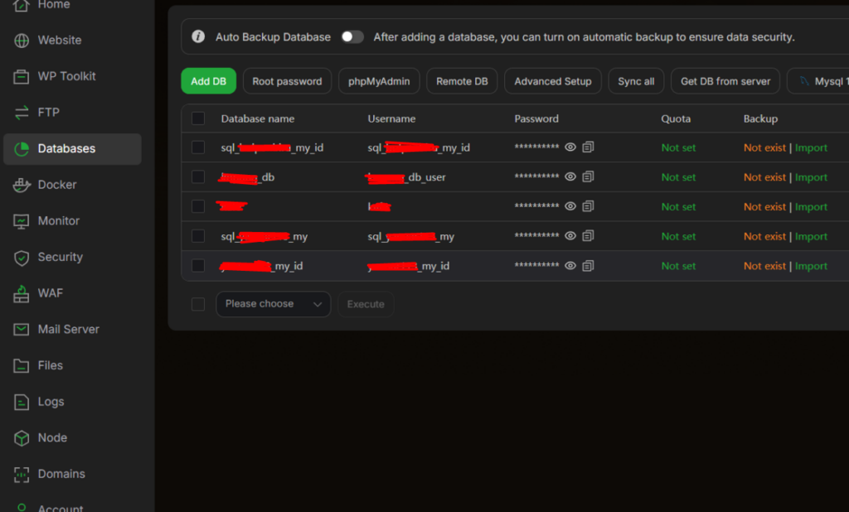Copy password in the last _my_id row
Screen dimensions: 849x512
tap(588, 265)
